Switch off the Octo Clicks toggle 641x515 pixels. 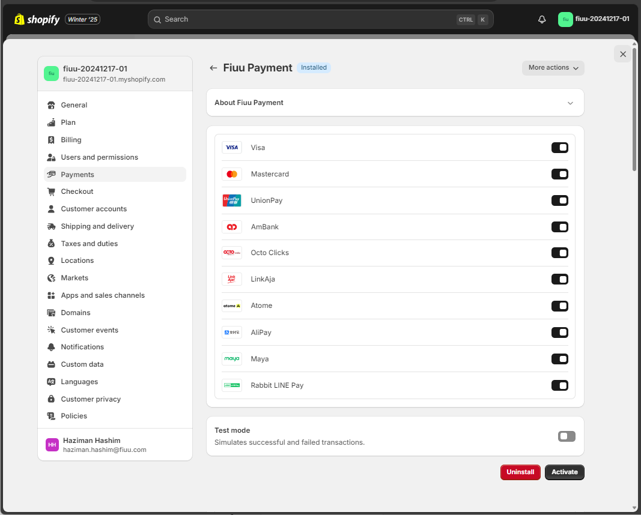click(560, 253)
